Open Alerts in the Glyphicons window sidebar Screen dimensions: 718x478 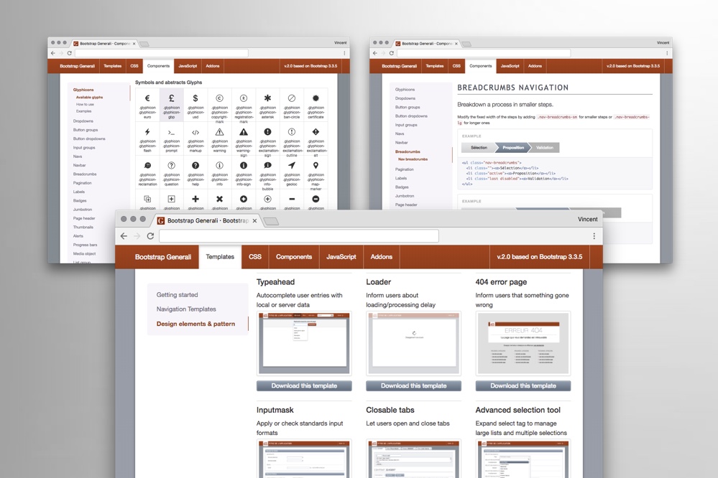(78, 236)
